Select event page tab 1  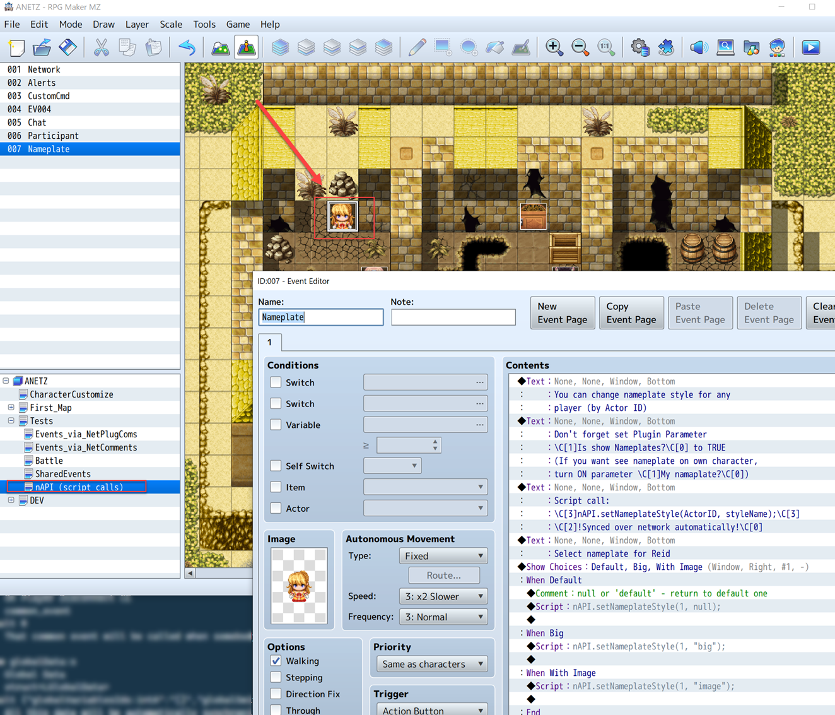tap(270, 342)
